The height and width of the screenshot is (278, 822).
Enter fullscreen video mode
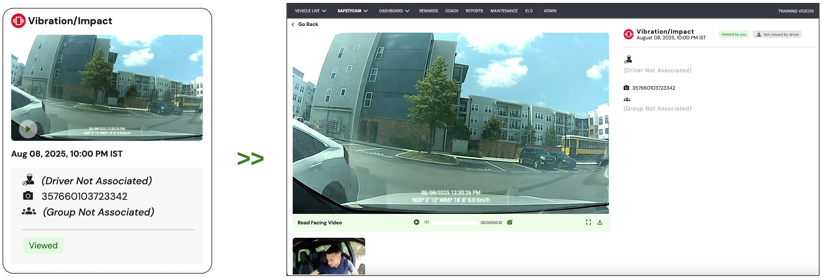[x=588, y=222]
